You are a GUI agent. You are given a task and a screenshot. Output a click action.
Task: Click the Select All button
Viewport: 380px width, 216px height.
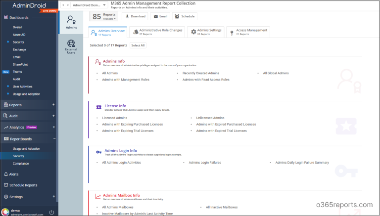pyautogui.click(x=138, y=45)
